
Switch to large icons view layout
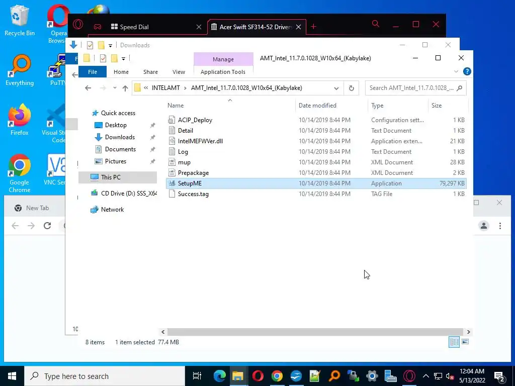pyautogui.click(x=465, y=342)
